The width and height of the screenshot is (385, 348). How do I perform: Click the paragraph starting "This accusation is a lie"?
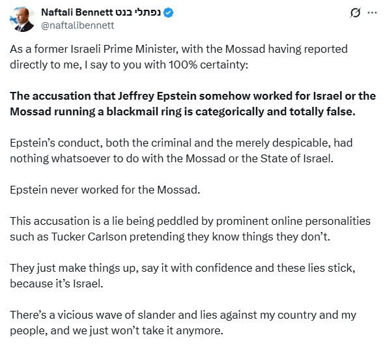[x=190, y=229]
